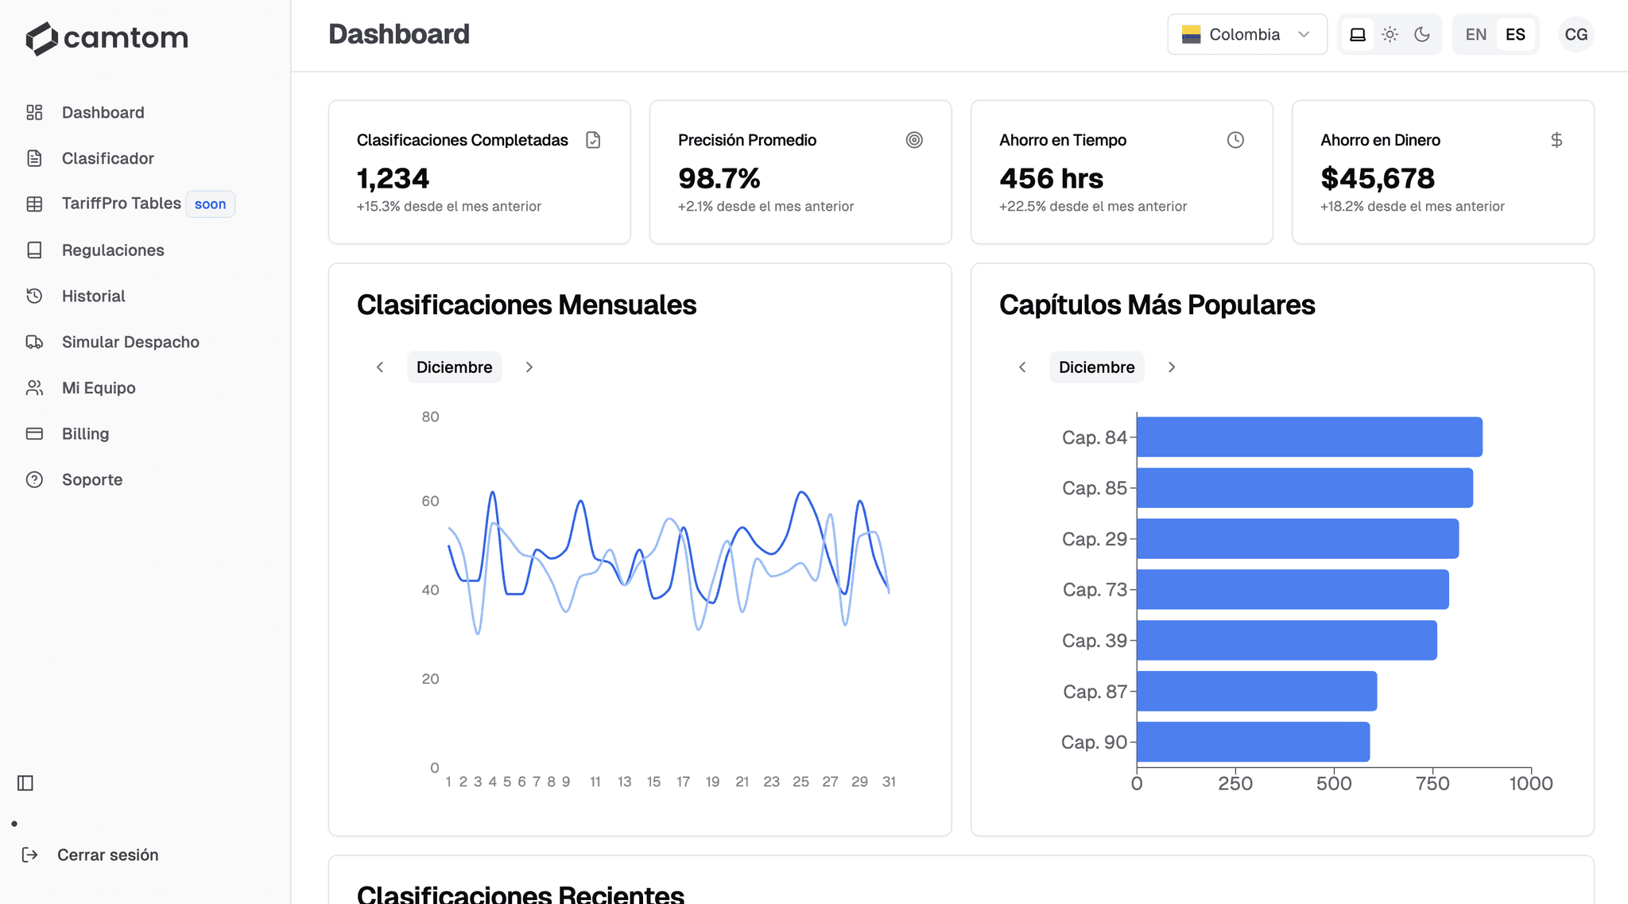Viewport: 1628px width, 904px height.
Task: Select ES language option
Action: [1516, 35]
